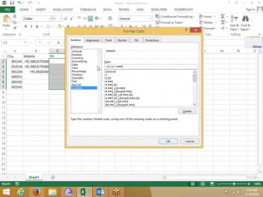Click the Delete cells icon in ribbon
Image resolution: width=263 pixels, height=197 pixels.
pos(201,22)
